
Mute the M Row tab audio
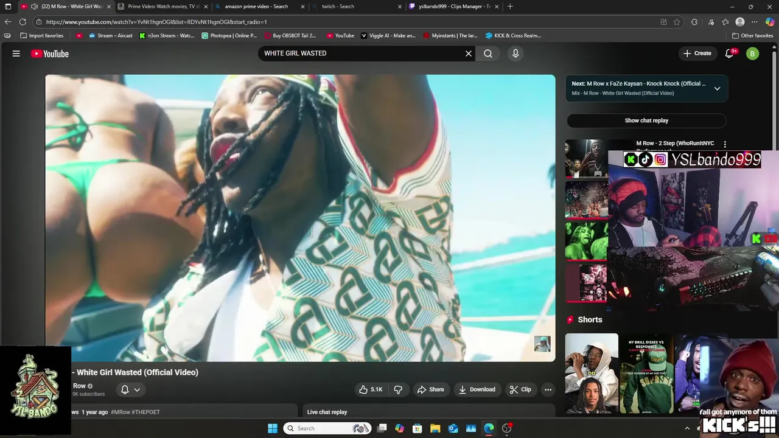33,7
